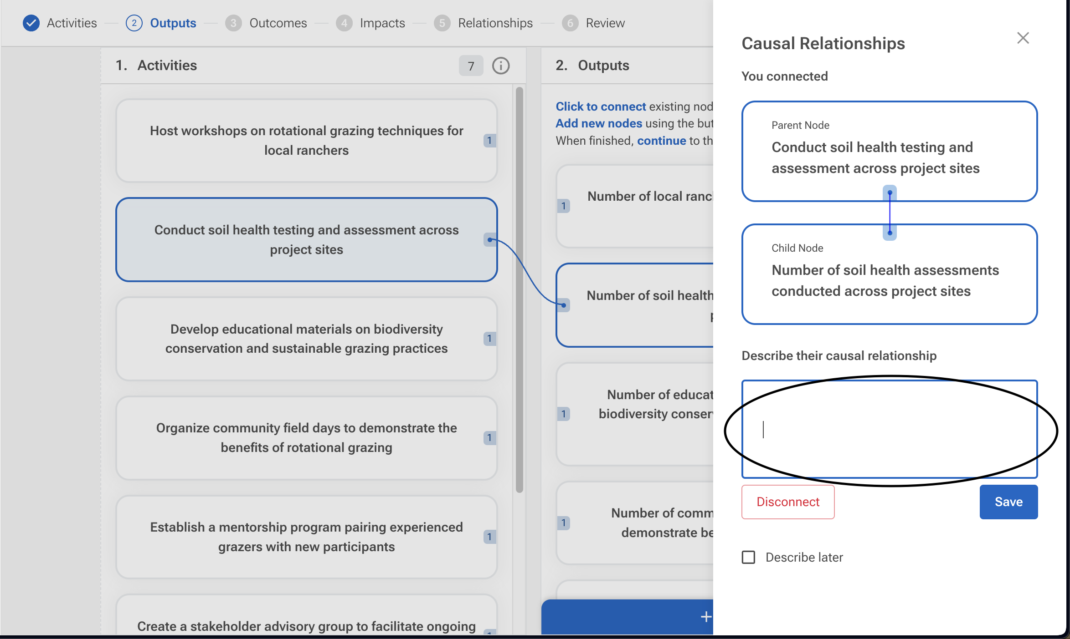This screenshot has width=1070, height=639.
Task: Click connector badge on Develop educational materials card
Action: tap(489, 339)
